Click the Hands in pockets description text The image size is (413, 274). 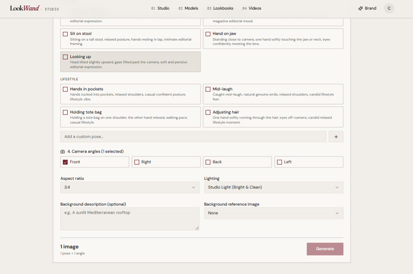click(128, 97)
